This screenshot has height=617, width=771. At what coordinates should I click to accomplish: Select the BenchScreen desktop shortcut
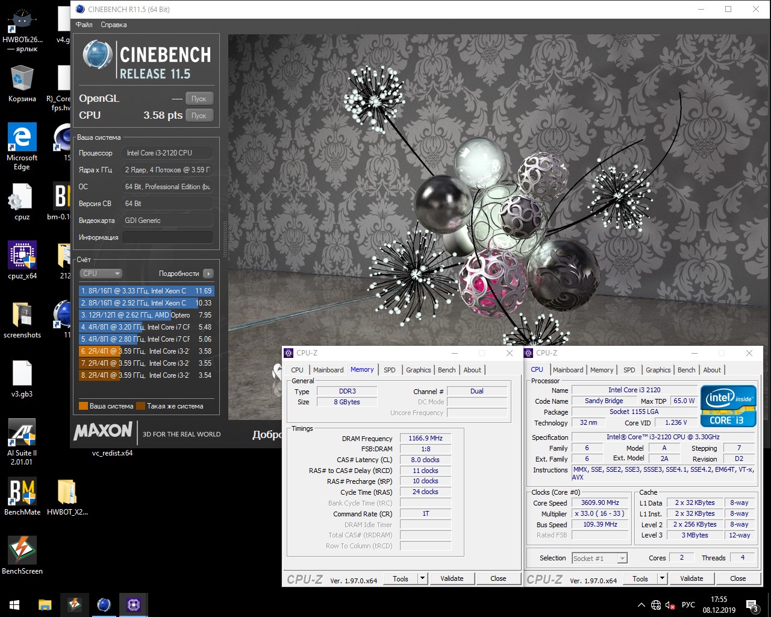coord(22,556)
